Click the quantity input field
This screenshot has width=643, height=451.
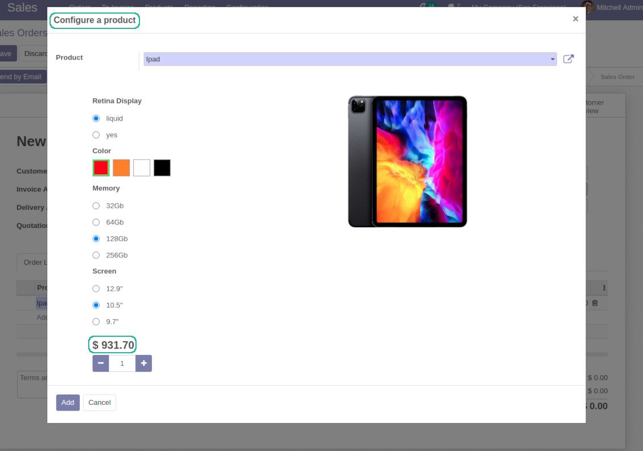(x=122, y=364)
